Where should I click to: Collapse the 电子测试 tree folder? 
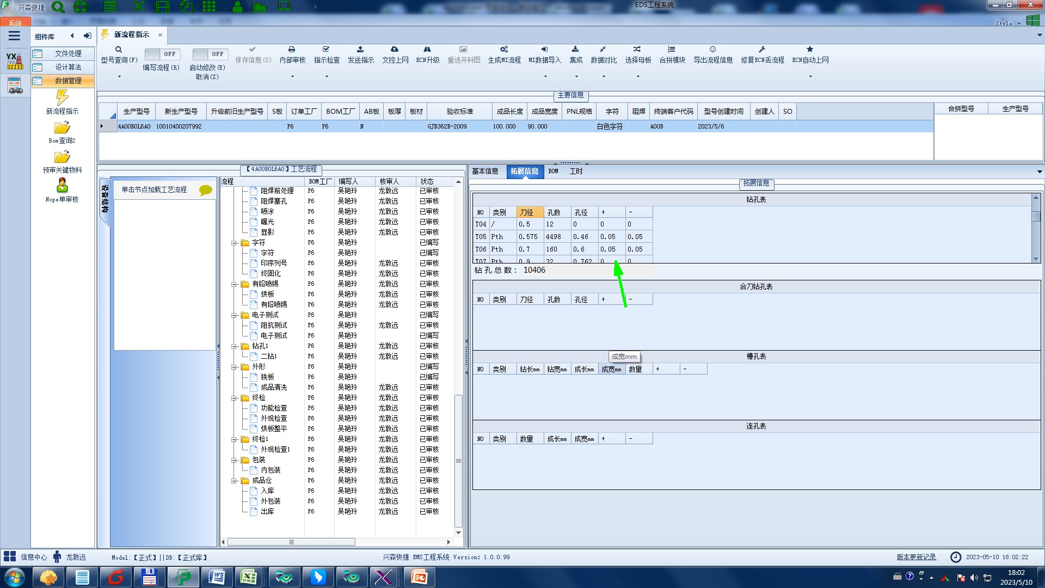[x=234, y=315]
